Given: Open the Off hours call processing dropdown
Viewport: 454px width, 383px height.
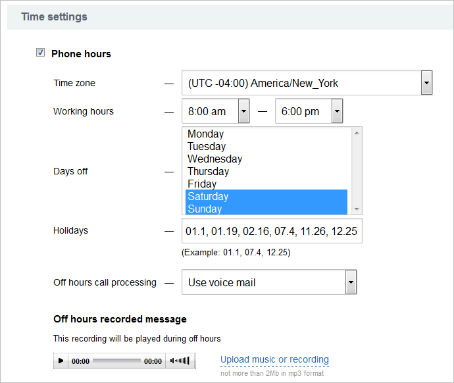Looking at the screenshot, I should 351,282.
